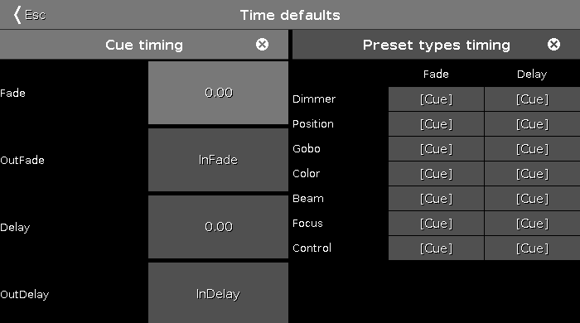This screenshot has width=580, height=323.
Task: Select the Cue timing header tab
Action: click(144, 45)
